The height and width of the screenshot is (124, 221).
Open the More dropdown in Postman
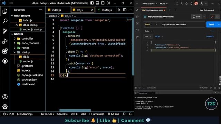click(164, 4)
